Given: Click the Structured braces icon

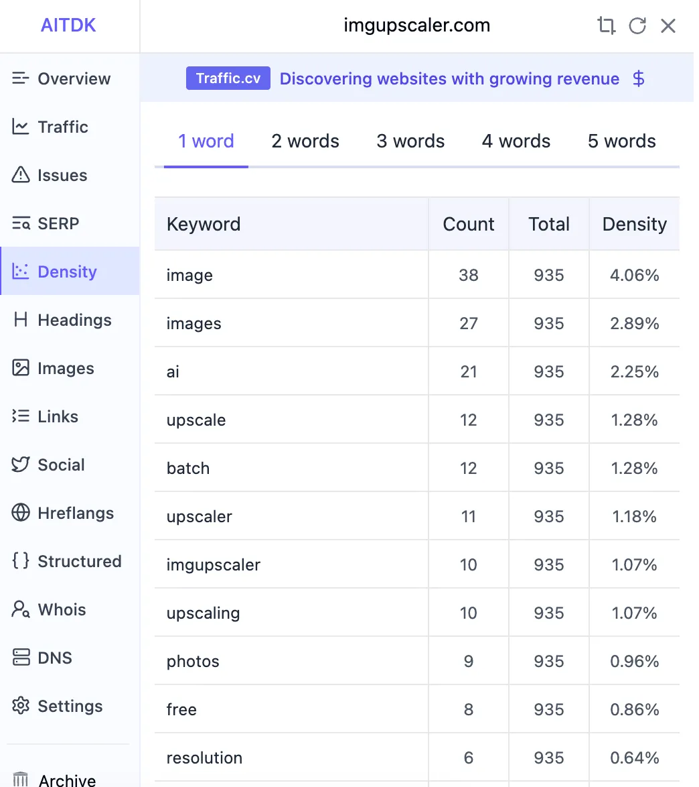Looking at the screenshot, I should 21,560.
